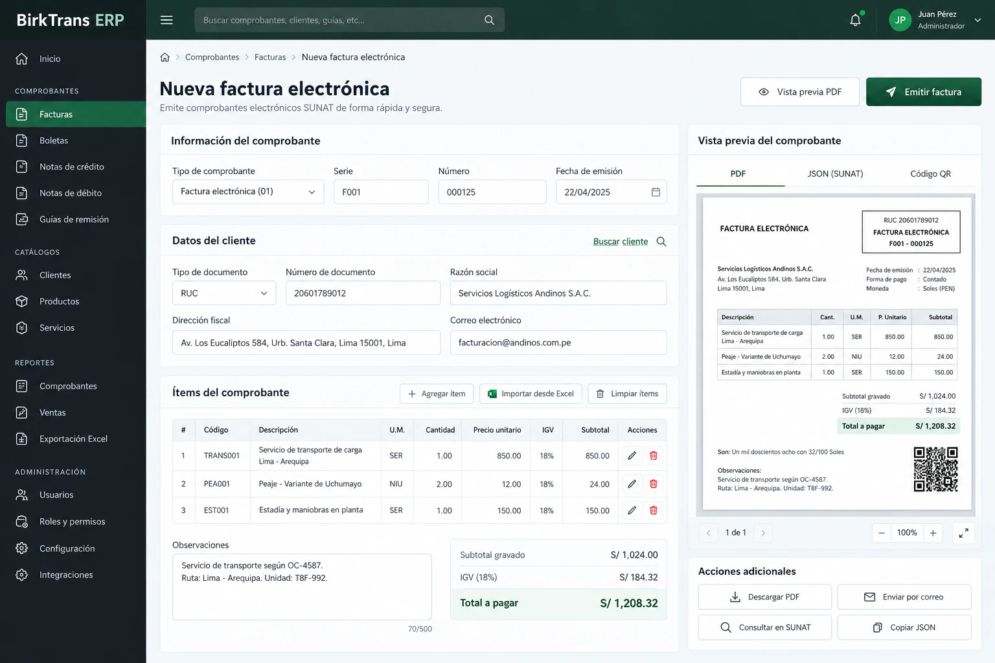The height and width of the screenshot is (663, 995).
Task: Expand the preview to fullscreen
Action: click(x=964, y=533)
